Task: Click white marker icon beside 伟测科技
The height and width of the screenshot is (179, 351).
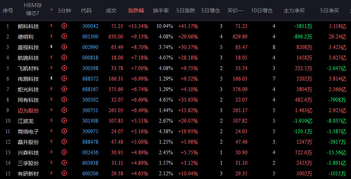Action: [x=52, y=78]
